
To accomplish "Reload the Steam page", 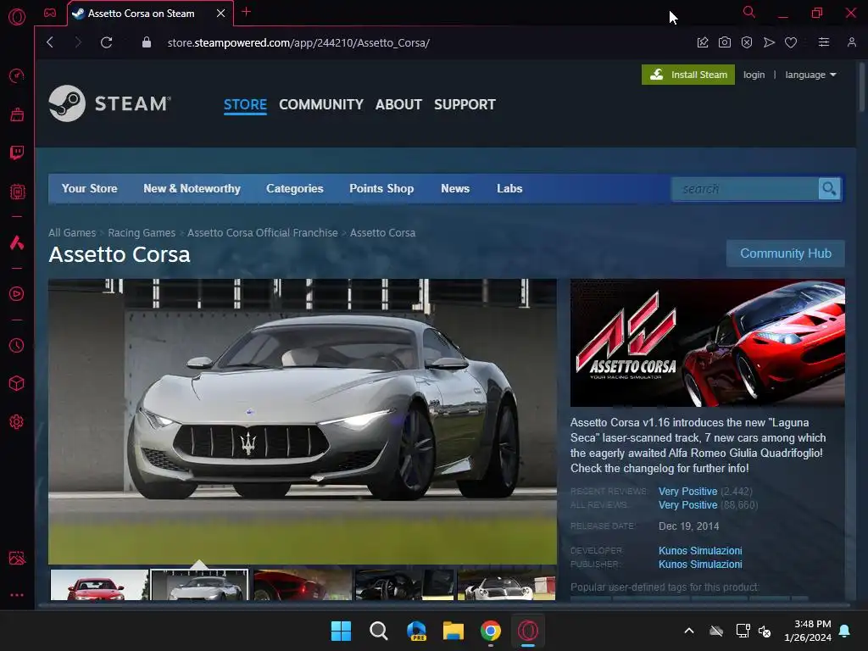I will point(106,42).
